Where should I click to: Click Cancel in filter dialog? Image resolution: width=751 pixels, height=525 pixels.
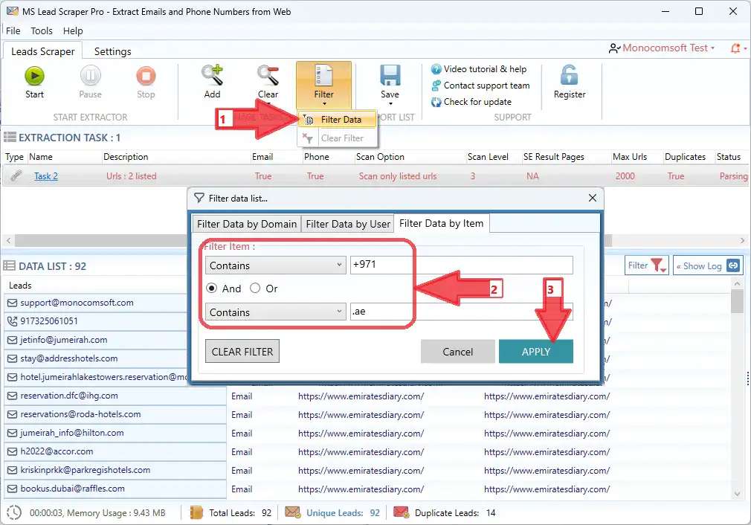457,352
